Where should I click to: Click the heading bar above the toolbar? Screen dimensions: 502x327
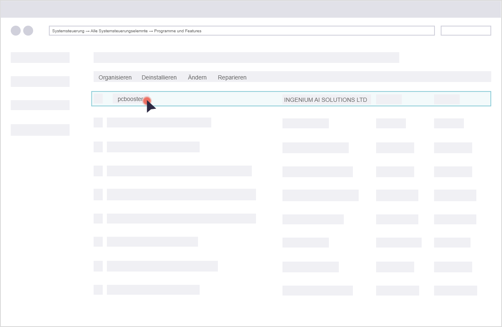coord(246,58)
